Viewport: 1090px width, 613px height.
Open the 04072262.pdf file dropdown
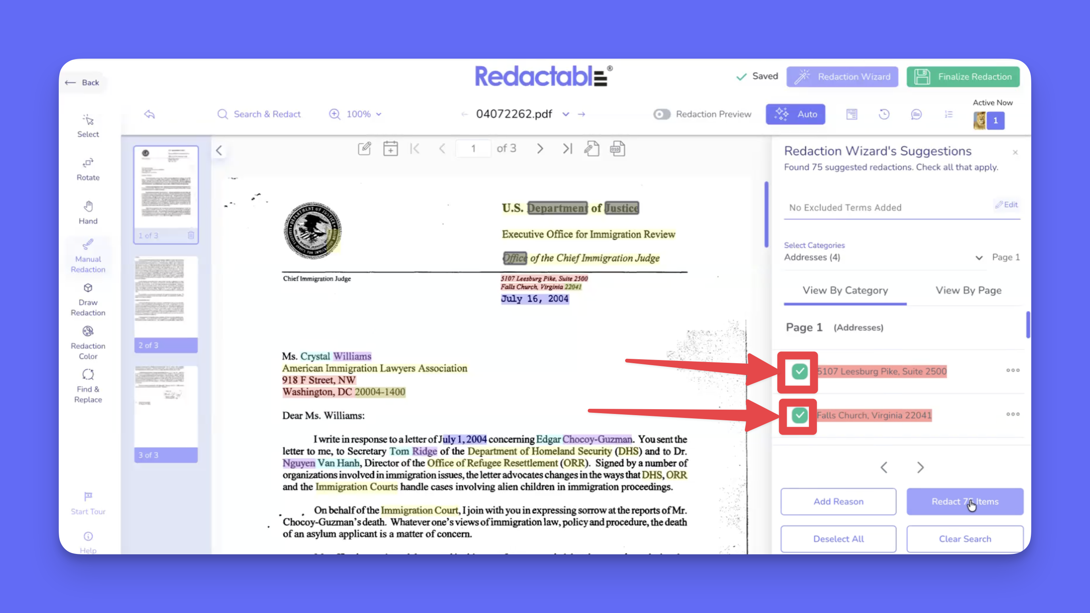point(565,114)
